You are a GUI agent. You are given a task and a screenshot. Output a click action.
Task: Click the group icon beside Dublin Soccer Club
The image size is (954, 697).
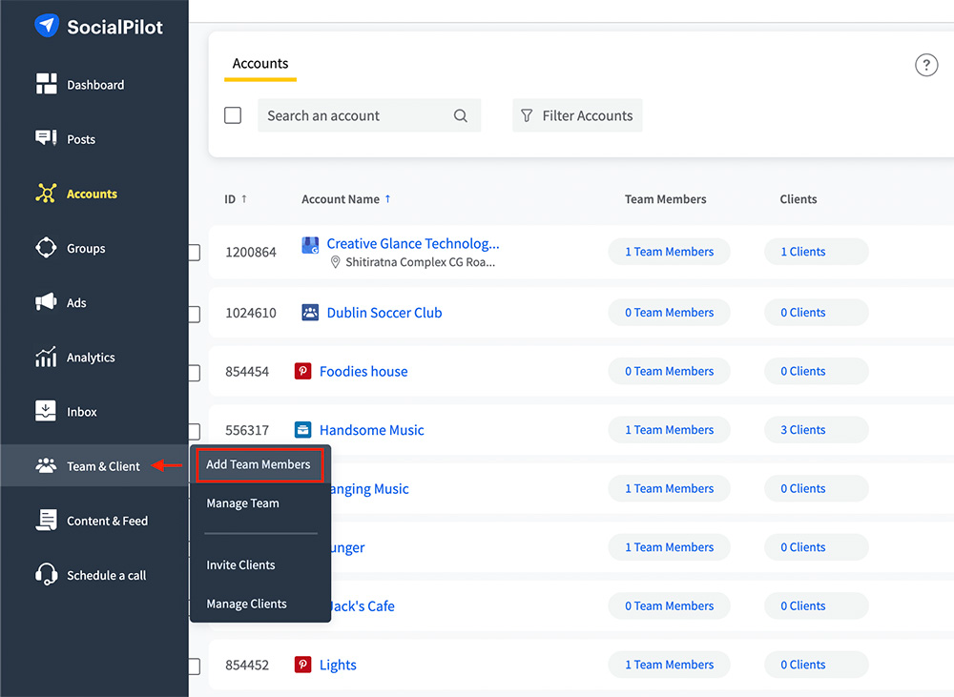[x=310, y=313]
